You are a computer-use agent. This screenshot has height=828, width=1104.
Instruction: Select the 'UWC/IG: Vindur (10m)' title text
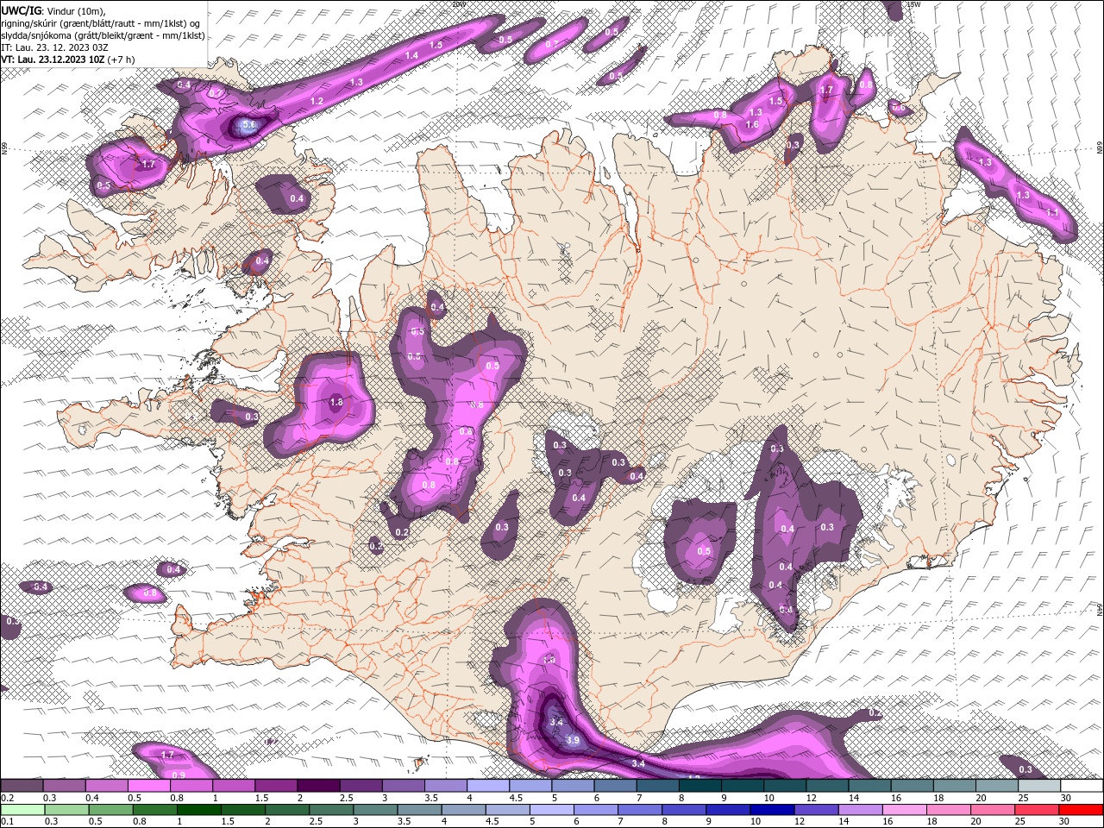pos(53,10)
